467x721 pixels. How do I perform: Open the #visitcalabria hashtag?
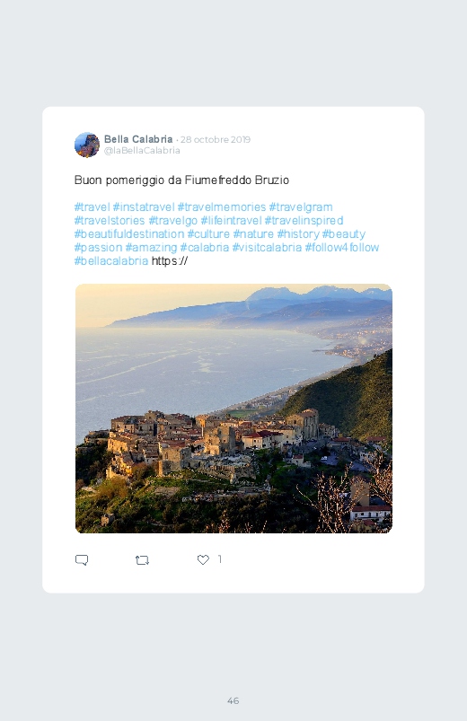click(267, 248)
